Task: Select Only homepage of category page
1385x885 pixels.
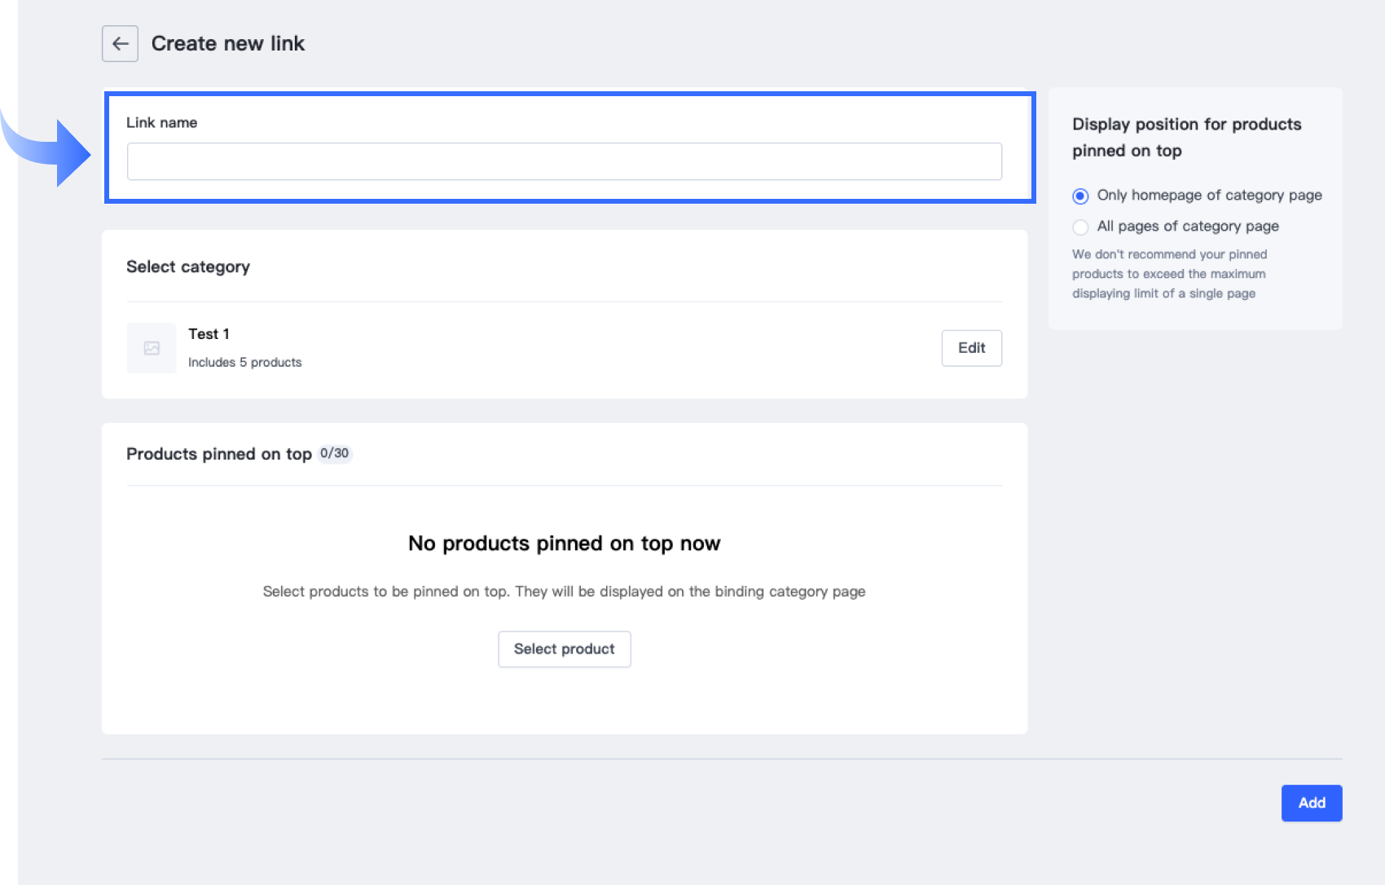Action: coord(1080,196)
